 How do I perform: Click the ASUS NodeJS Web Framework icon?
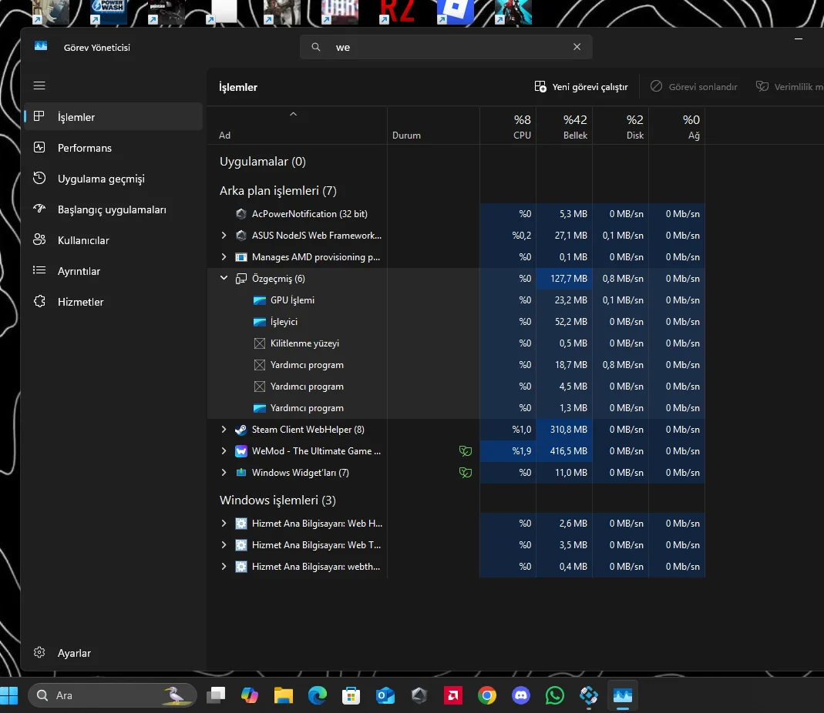241,235
